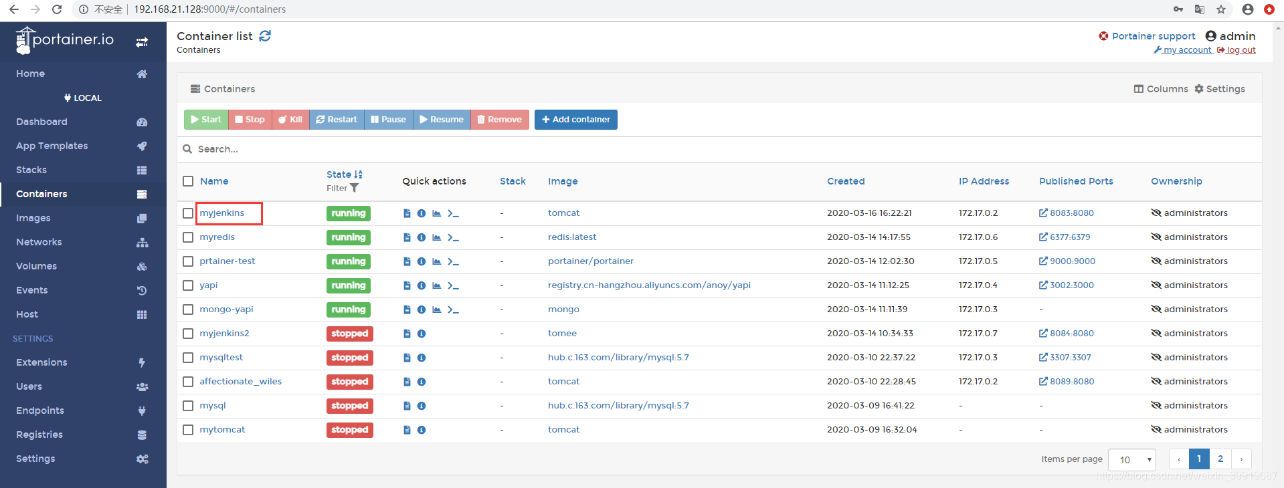Click log out link
The width and height of the screenshot is (1284, 488).
1236,50
